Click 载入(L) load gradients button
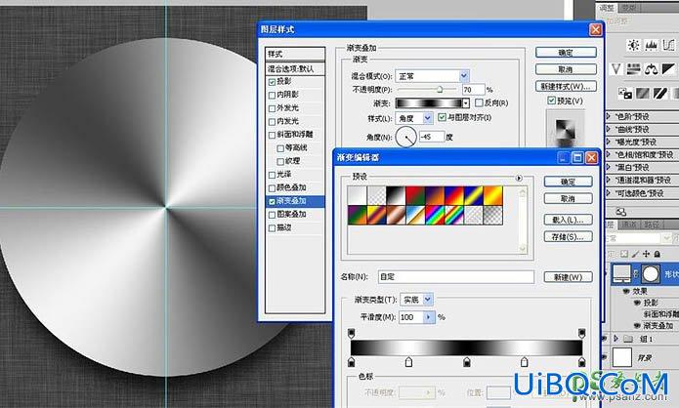This screenshot has height=408, width=679. click(x=569, y=220)
